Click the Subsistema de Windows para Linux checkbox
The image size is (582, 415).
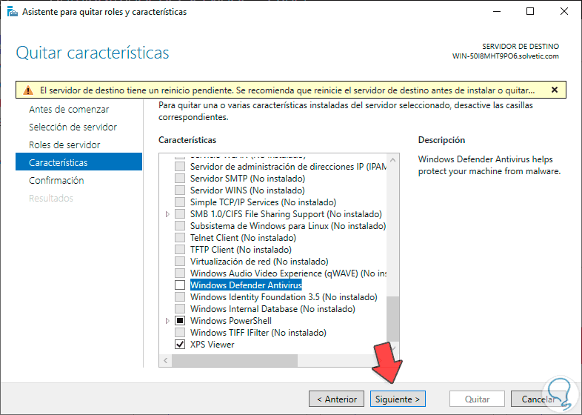pos(180,226)
